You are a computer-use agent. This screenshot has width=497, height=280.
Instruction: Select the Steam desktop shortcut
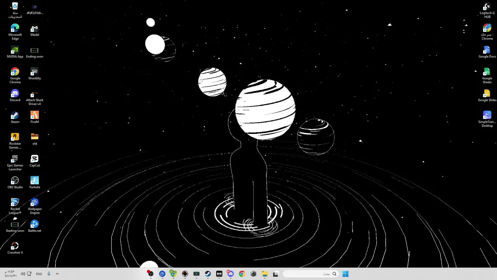pyautogui.click(x=15, y=118)
